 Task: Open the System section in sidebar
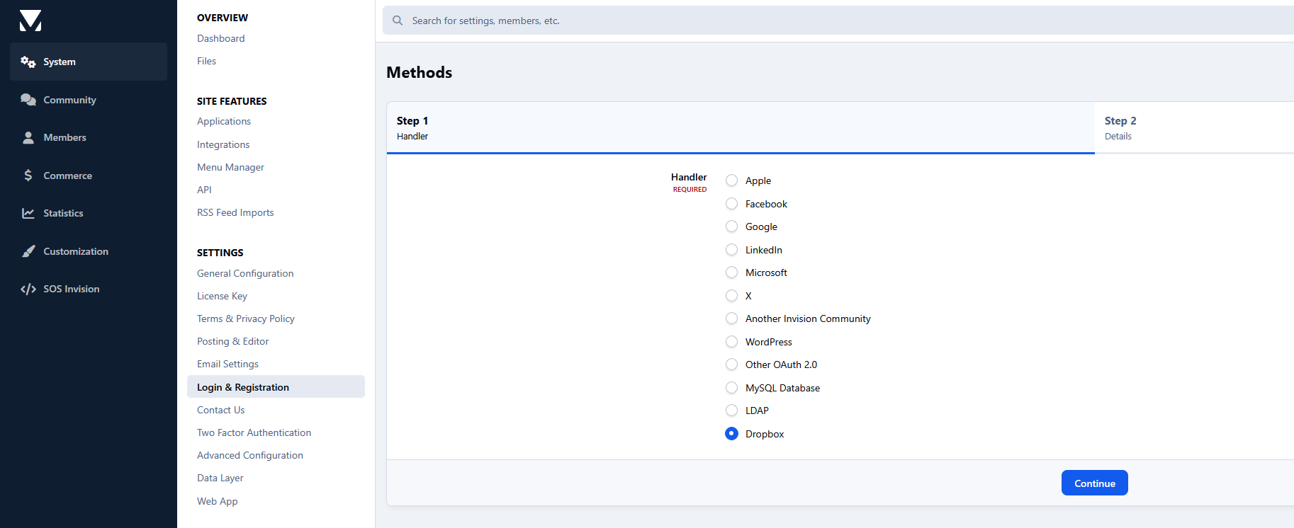point(89,62)
